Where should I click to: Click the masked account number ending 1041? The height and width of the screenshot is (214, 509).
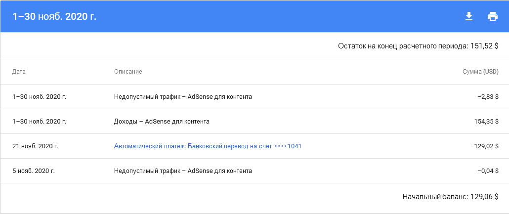tap(288, 146)
